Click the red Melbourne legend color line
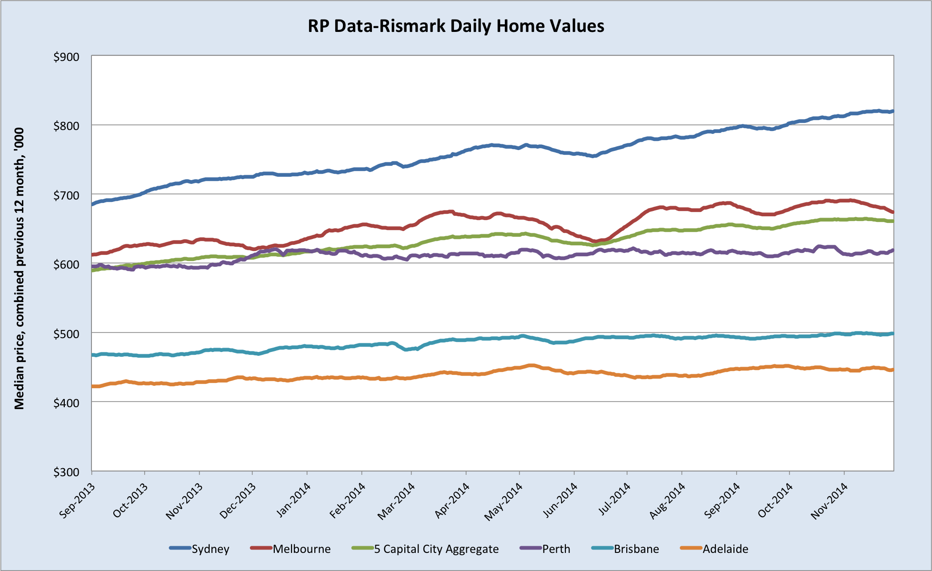The width and height of the screenshot is (932, 571). [261, 548]
